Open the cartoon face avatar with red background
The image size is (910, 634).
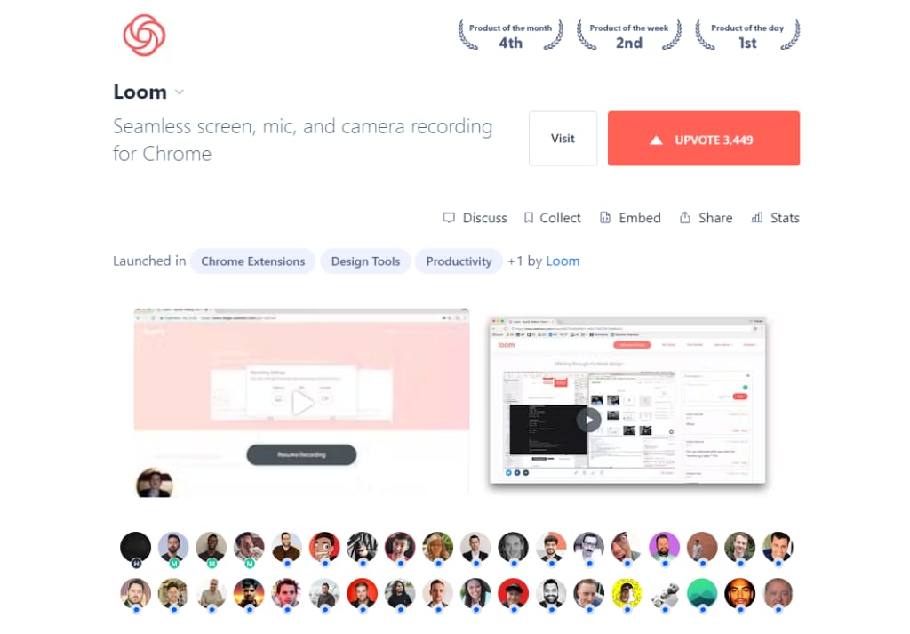pos(324,548)
